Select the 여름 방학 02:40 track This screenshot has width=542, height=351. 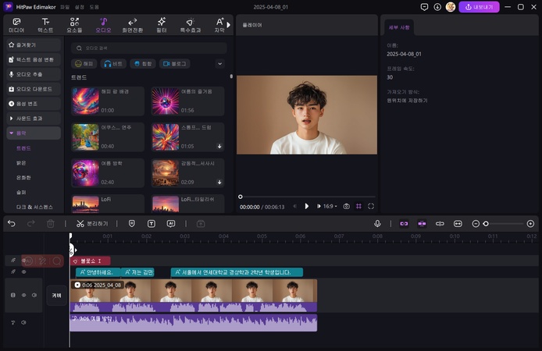tap(108, 173)
